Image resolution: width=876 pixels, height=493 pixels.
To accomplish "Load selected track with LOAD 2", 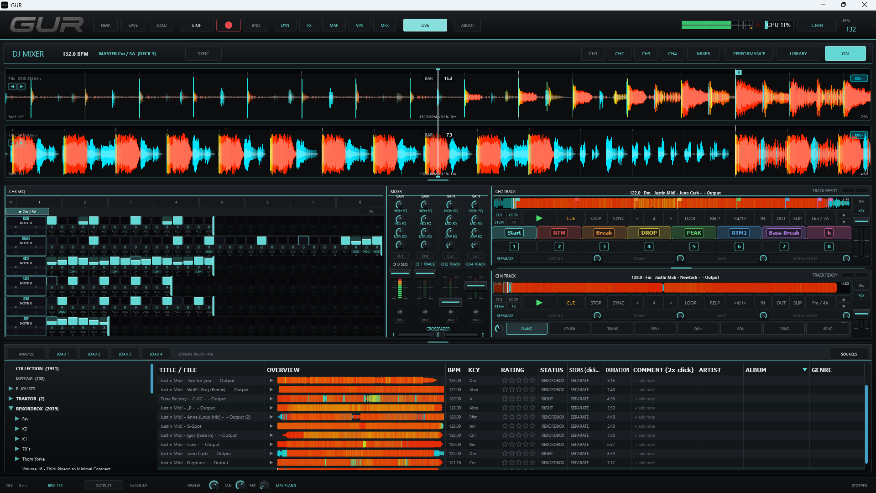I will (94, 354).
